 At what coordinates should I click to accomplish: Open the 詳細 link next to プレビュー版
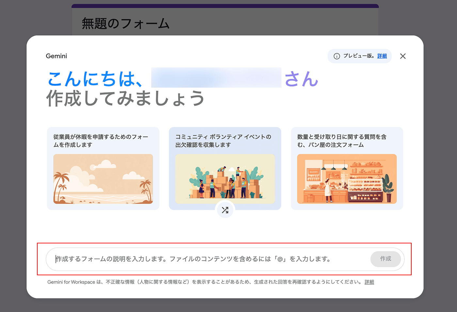click(x=382, y=56)
